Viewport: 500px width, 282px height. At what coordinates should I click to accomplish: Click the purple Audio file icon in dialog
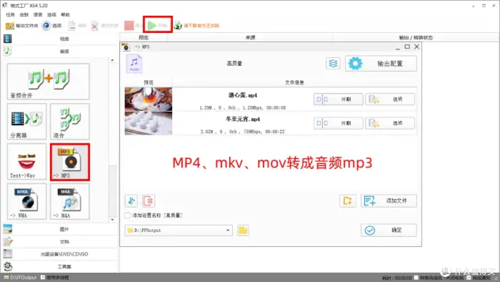(134, 63)
